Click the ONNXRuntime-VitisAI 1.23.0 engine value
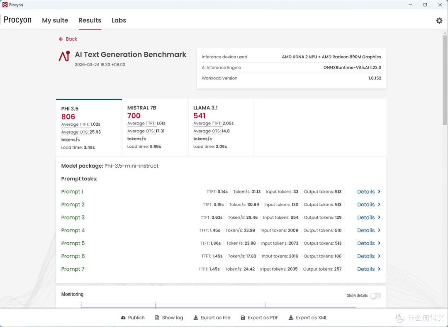The height and width of the screenshot is (327, 448). pos(352,68)
